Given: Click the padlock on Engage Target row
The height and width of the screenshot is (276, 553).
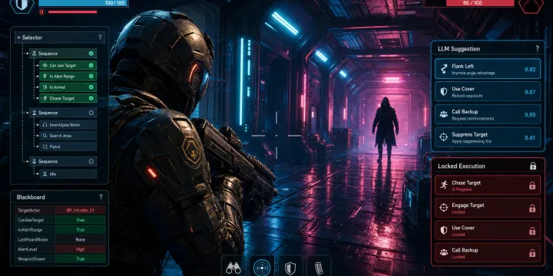Looking at the screenshot, I should pos(532,208).
